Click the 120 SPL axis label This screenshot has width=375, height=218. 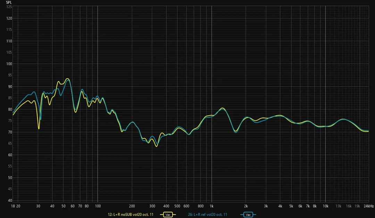coord(9,18)
